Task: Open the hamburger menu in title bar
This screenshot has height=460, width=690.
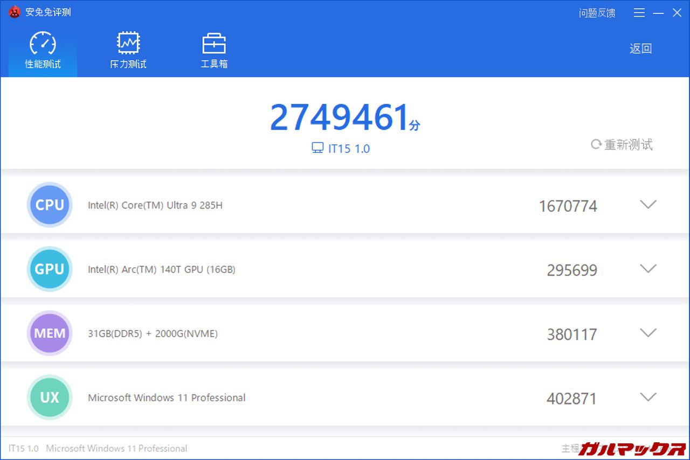Action: (639, 13)
